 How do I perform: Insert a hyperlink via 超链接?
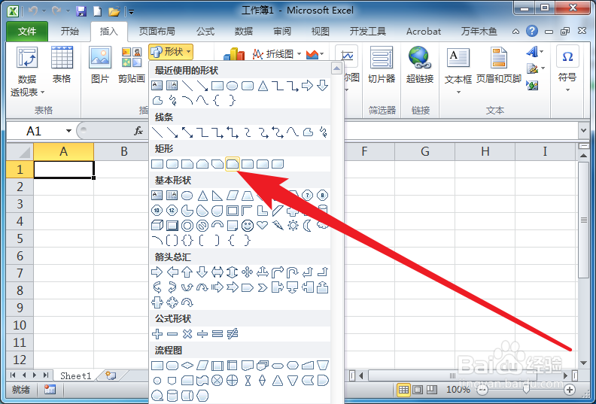coord(420,64)
